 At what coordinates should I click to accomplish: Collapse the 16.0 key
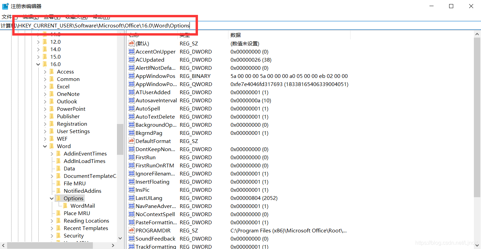38,64
